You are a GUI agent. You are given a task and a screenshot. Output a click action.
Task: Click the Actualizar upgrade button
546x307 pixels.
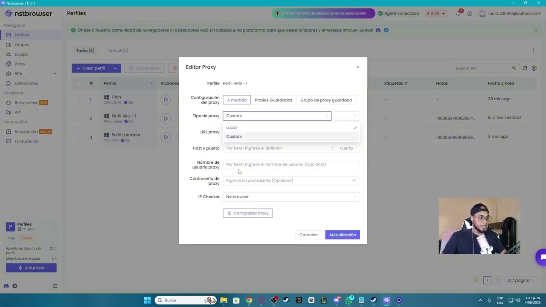pyautogui.click(x=31, y=268)
